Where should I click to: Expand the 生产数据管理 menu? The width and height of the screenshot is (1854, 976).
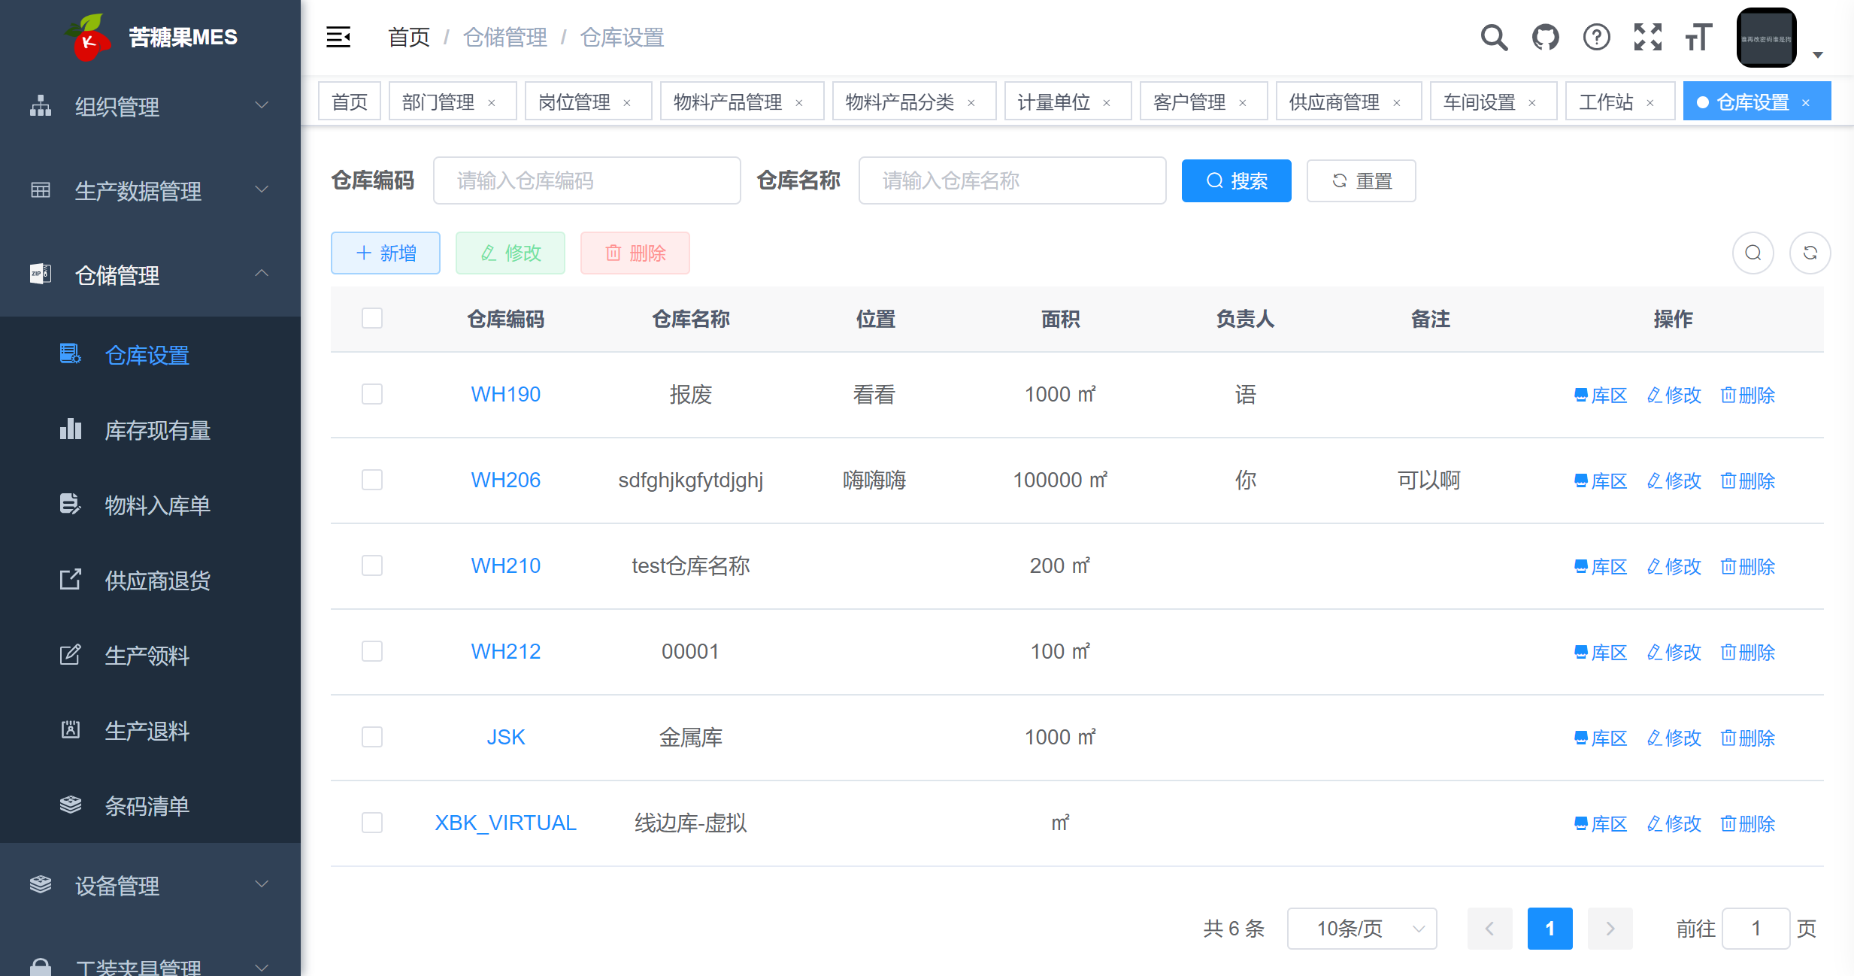150,190
